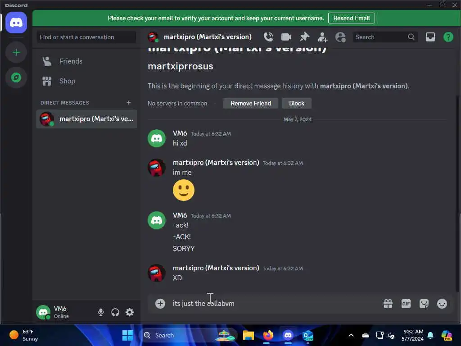This screenshot has height=346, width=461.
Task: Click muted volume tray icon
Action: [x=391, y=335]
